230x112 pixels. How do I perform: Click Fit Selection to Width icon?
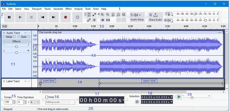pyautogui.click(x=113, y=15)
